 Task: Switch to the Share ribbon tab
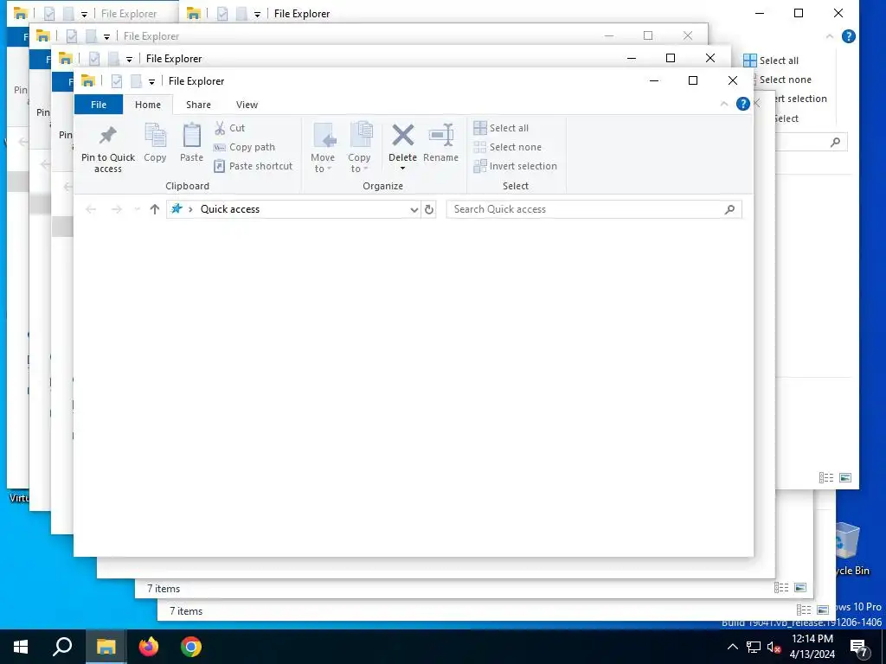pos(198,105)
